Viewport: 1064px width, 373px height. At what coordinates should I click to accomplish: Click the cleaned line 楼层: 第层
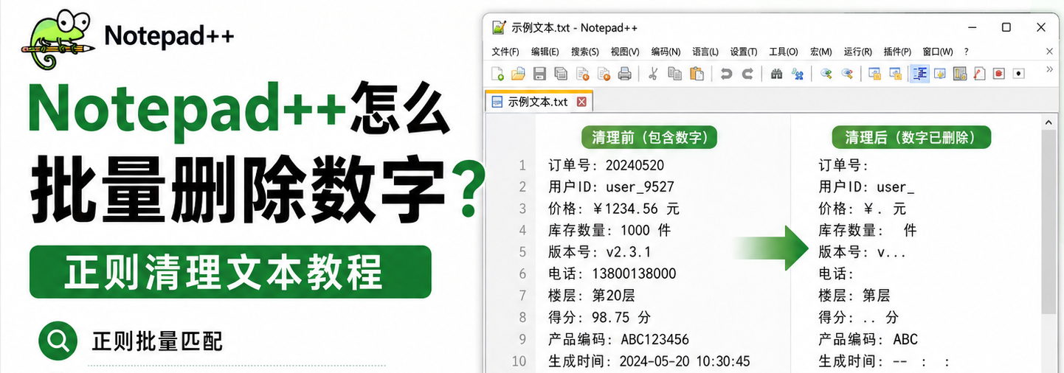854,296
